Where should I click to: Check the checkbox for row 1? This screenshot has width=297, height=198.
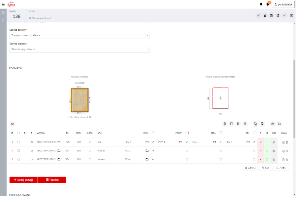tap(18, 142)
